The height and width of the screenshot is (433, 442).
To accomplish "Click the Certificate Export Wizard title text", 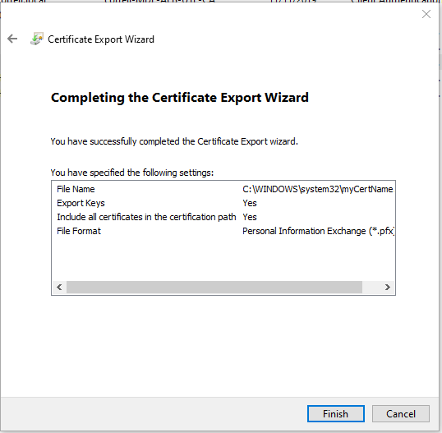I will click(101, 39).
